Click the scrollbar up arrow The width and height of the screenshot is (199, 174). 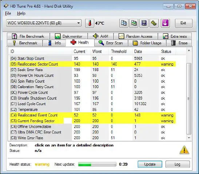(x=189, y=51)
